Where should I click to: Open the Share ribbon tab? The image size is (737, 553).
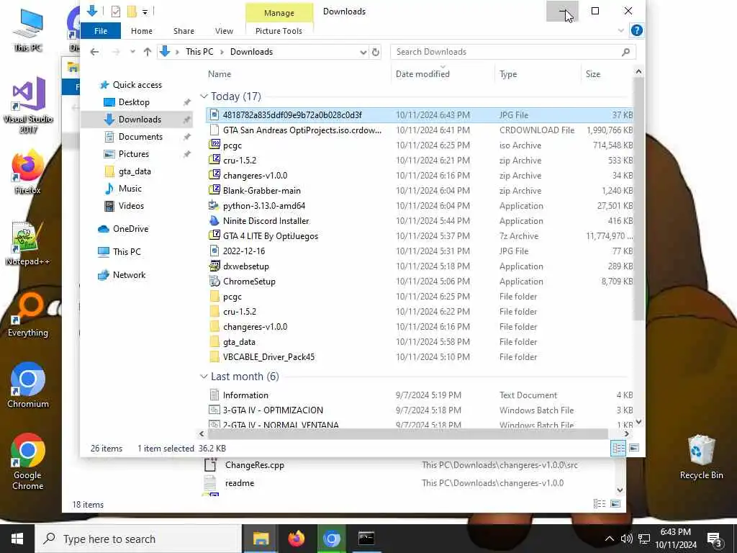coord(184,31)
